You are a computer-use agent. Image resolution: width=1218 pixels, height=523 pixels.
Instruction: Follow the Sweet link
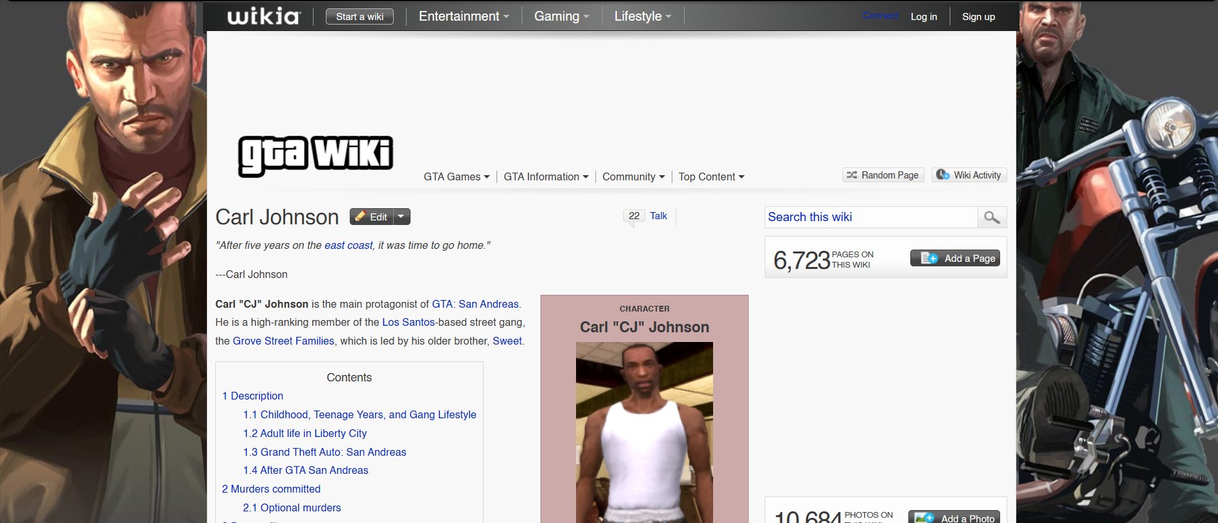click(507, 341)
